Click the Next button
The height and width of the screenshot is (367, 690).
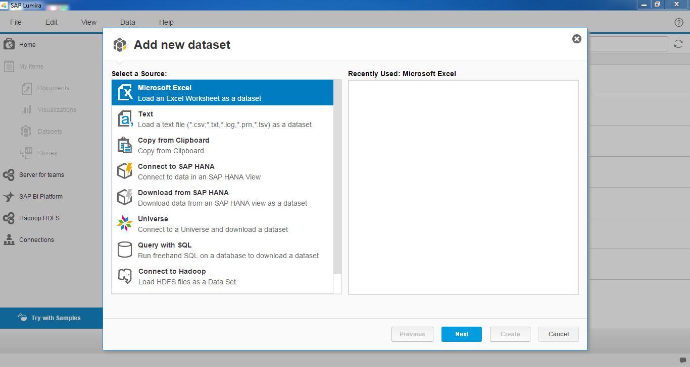[x=462, y=334]
